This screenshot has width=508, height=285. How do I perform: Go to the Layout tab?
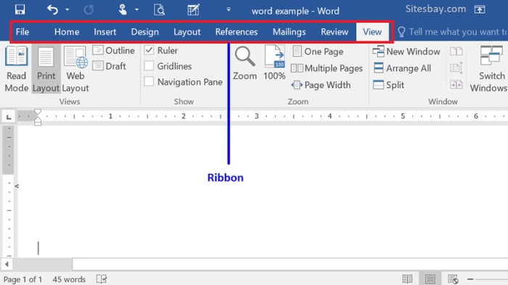[x=187, y=32]
